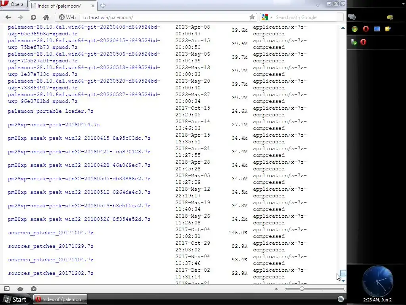Open pm28xp-sneak-peek-win32-20180421-fc5870128.7z
This screenshot has width=406, height=305.
[79, 152]
